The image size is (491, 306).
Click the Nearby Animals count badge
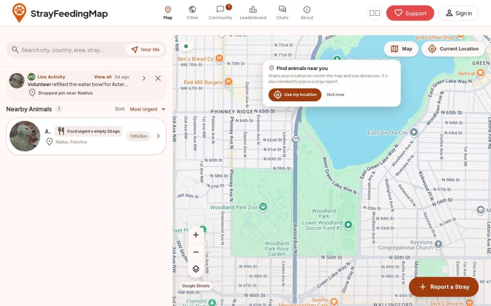click(59, 109)
